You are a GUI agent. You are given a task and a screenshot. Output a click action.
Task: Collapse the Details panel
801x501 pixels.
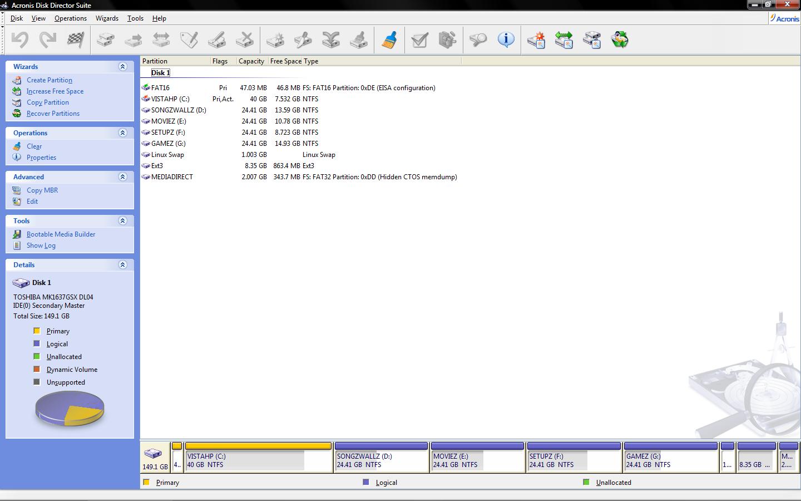click(x=123, y=264)
